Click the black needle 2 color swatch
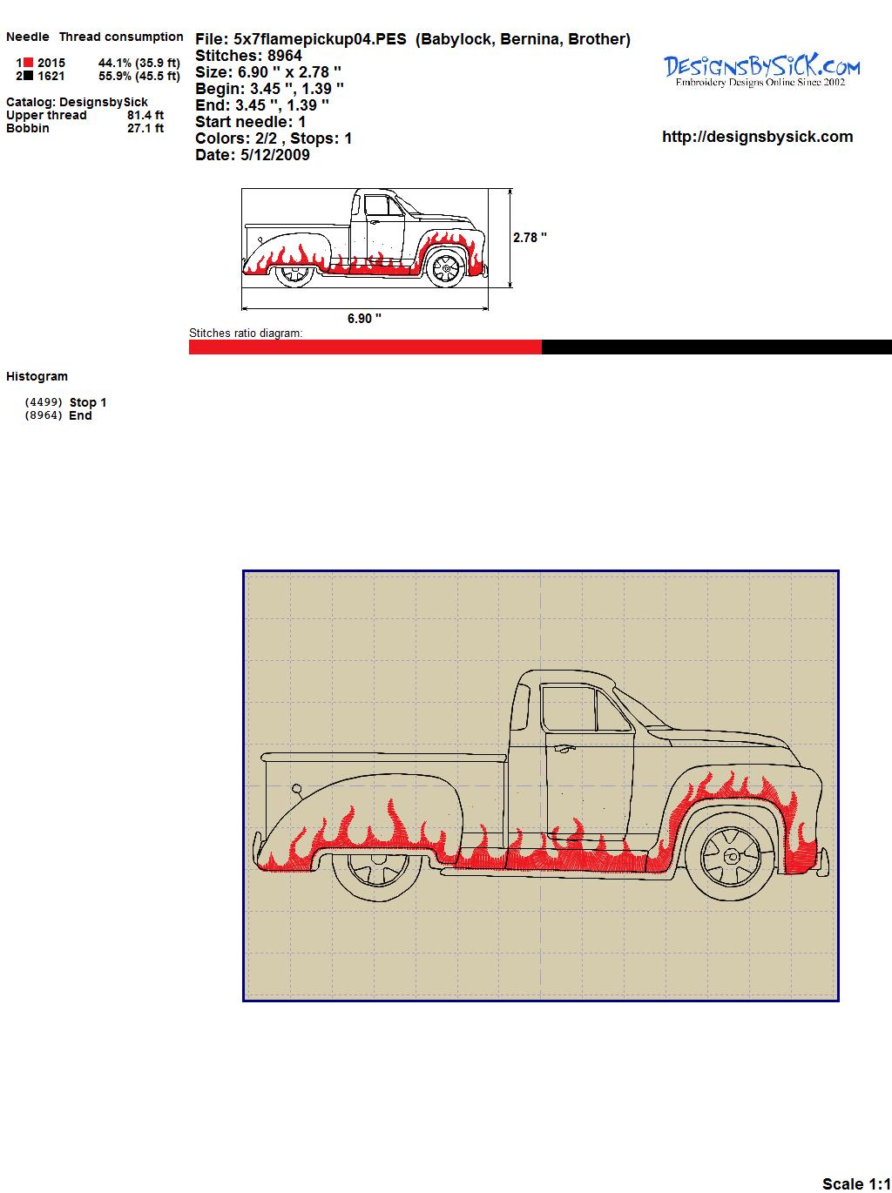 point(29,76)
